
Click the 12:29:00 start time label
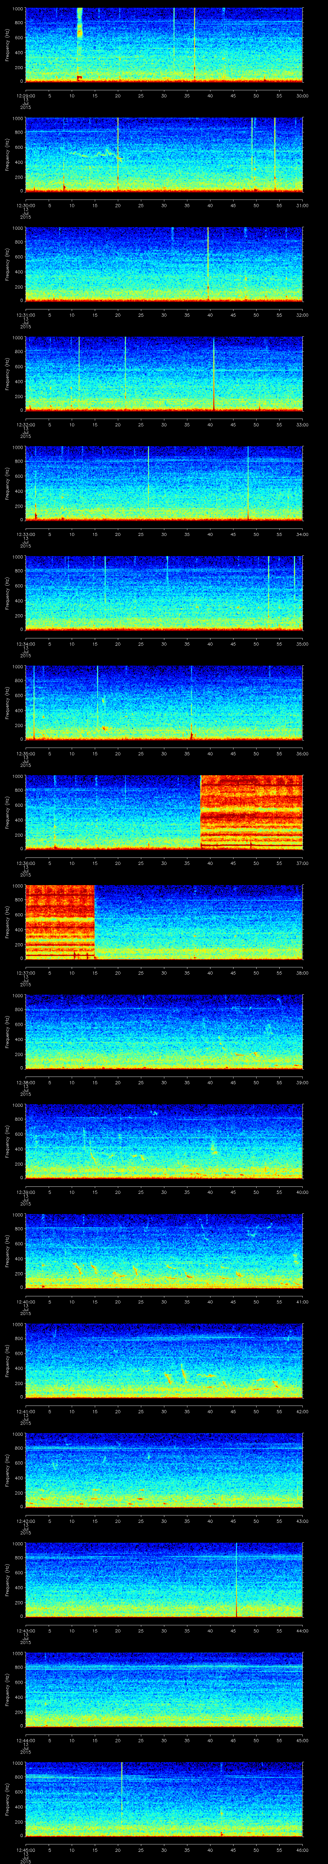click(x=25, y=95)
